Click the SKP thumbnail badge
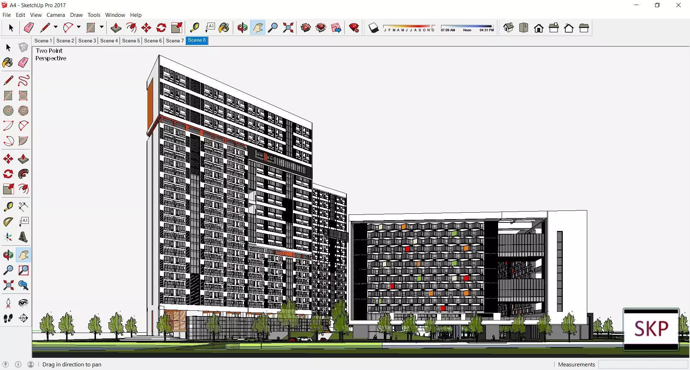The image size is (690, 370). point(651,329)
